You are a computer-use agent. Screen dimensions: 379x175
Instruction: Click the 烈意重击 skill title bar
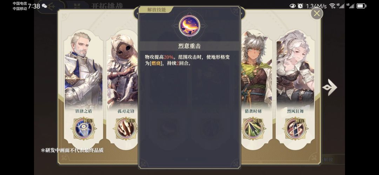pos(189,46)
